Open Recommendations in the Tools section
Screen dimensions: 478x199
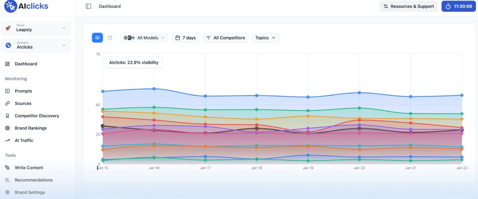coord(37,180)
